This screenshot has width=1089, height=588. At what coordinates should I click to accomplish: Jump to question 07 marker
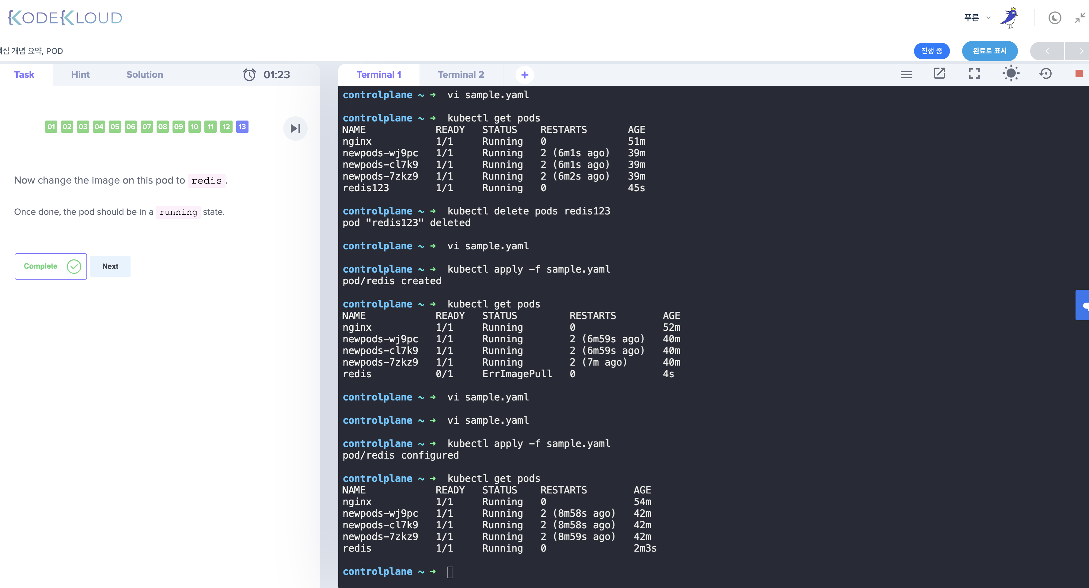coord(146,127)
